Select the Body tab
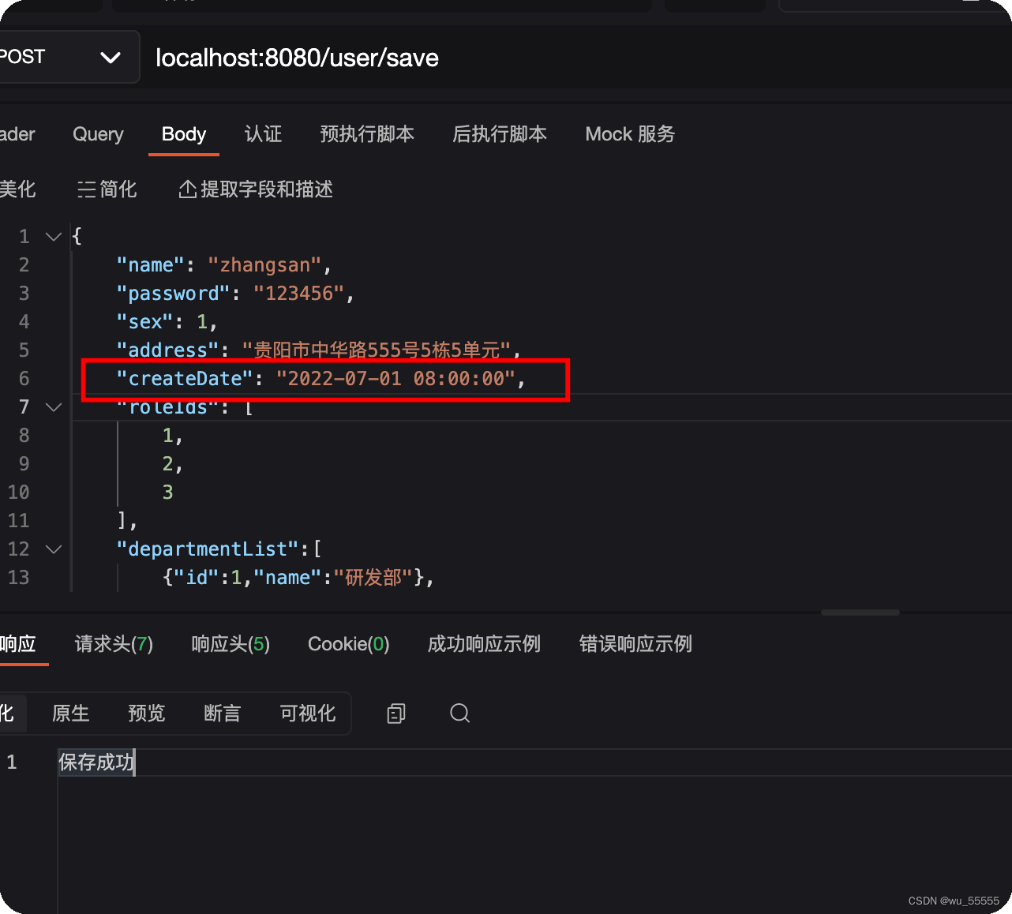This screenshot has height=914, width=1012. point(184,134)
